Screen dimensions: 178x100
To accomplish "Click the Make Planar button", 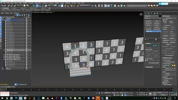I will pos(166,40).
